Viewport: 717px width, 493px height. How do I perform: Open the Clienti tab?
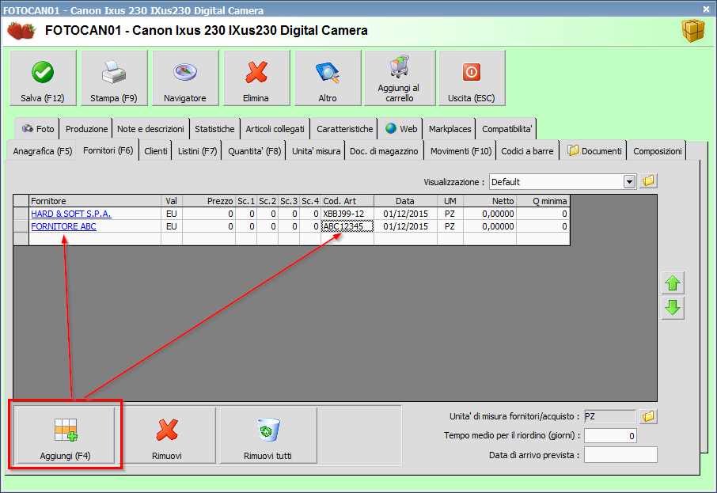[x=156, y=151]
